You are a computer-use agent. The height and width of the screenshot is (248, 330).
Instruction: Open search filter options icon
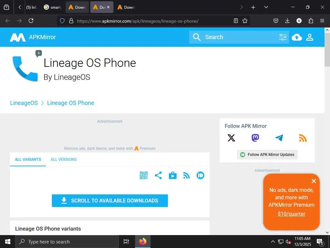click(283, 37)
